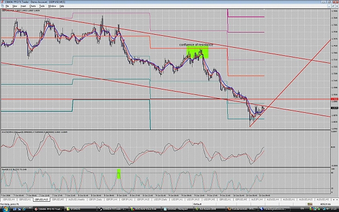This screenshot has width=339, height=212.
Task: Open the Charts menu
Action: (33, 6)
